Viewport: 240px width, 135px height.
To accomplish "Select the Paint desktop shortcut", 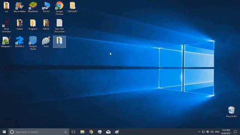I will point(46,42).
